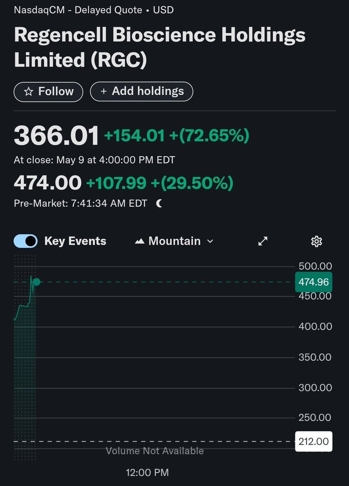Screen dimensions: 349x486
Task: Click 'Pre-Market: 7:41:34 AM EDT' text
Action: click(x=81, y=203)
